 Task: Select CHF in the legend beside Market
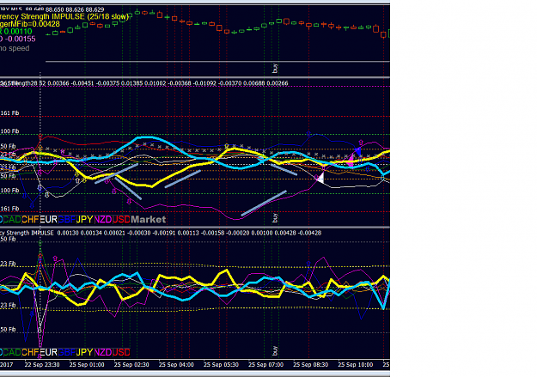[x=30, y=220]
